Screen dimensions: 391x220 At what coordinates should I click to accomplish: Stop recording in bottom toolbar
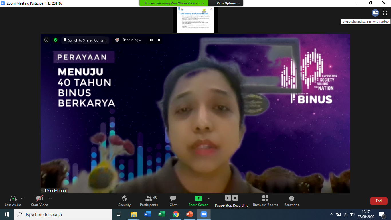[x=235, y=198]
